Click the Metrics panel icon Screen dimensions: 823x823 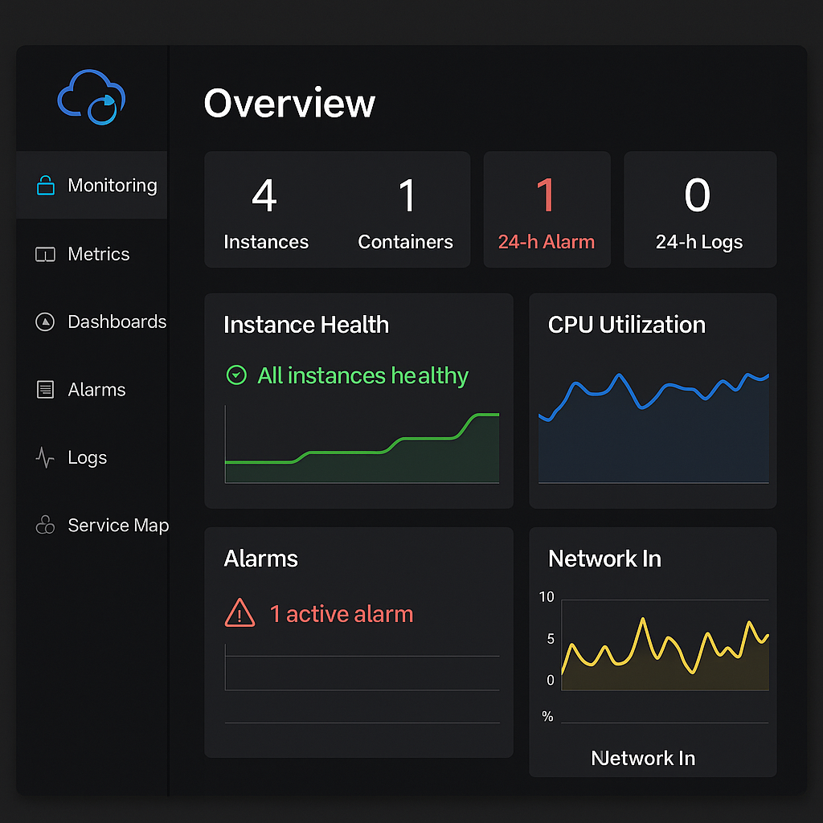pyautogui.click(x=45, y=255)
